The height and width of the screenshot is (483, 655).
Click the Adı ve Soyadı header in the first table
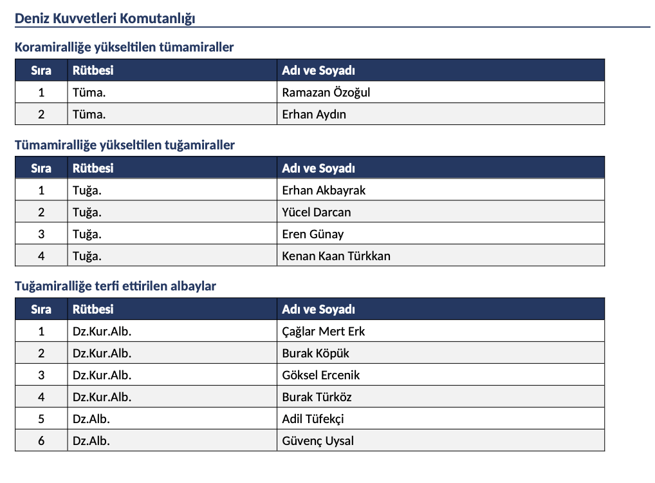(x=318, y=70)
